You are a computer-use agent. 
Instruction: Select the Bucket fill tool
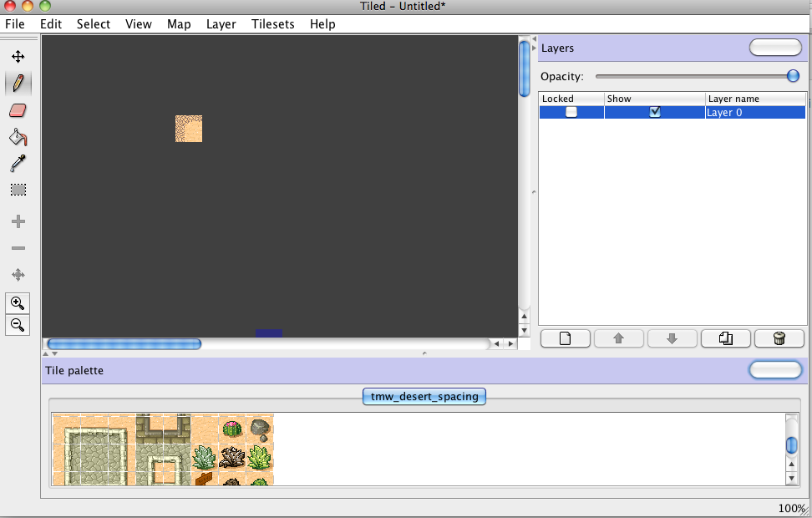(x=18, y=137)
